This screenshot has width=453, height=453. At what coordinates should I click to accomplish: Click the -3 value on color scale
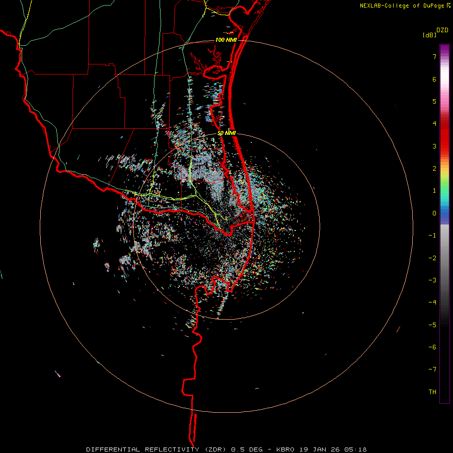click(432, 280)
